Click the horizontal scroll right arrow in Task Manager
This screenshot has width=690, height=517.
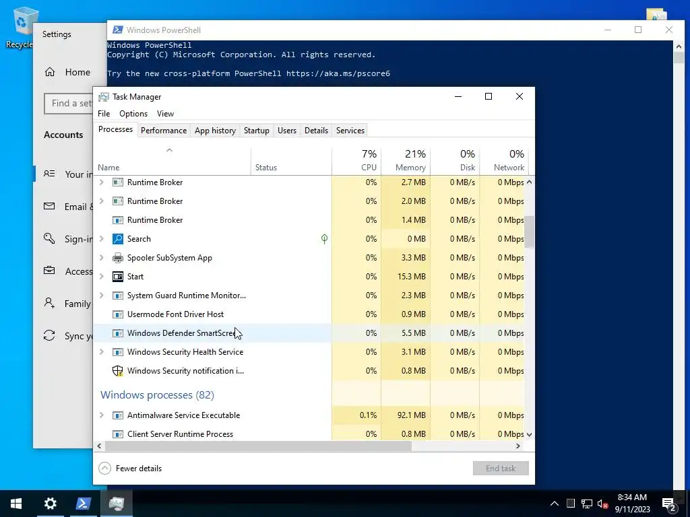[518, 446]
